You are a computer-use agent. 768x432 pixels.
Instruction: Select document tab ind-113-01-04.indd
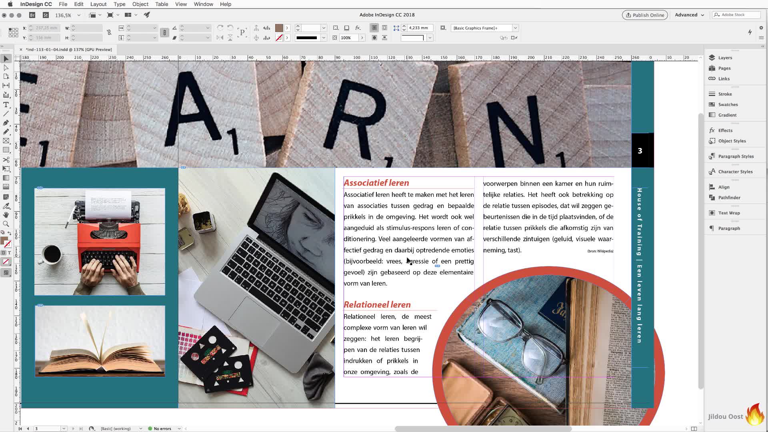coord(69,50)
